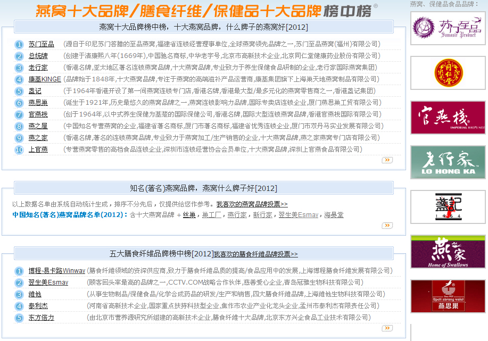Open the 盏记 brand link
This screenshot has height=341, width=488.
coord(35,91)
